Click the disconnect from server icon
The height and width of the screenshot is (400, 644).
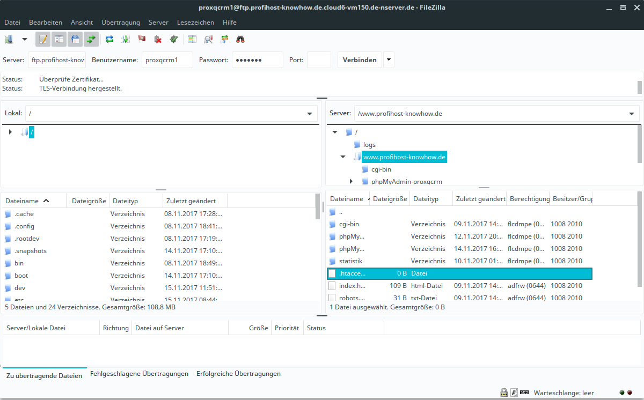(x=158, y=39)
